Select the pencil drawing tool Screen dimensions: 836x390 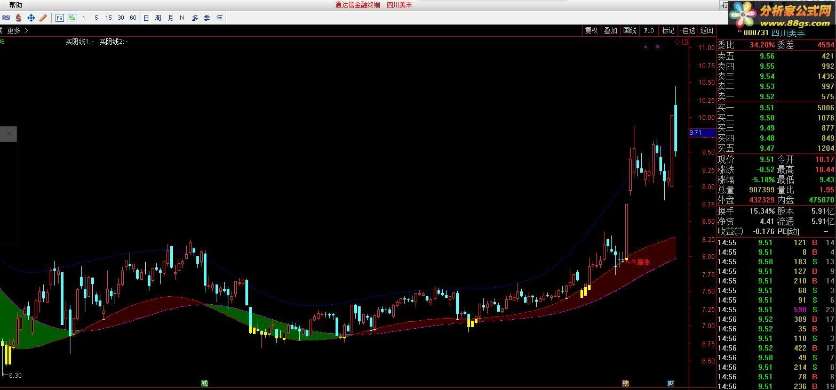click(x=43, y=18)
